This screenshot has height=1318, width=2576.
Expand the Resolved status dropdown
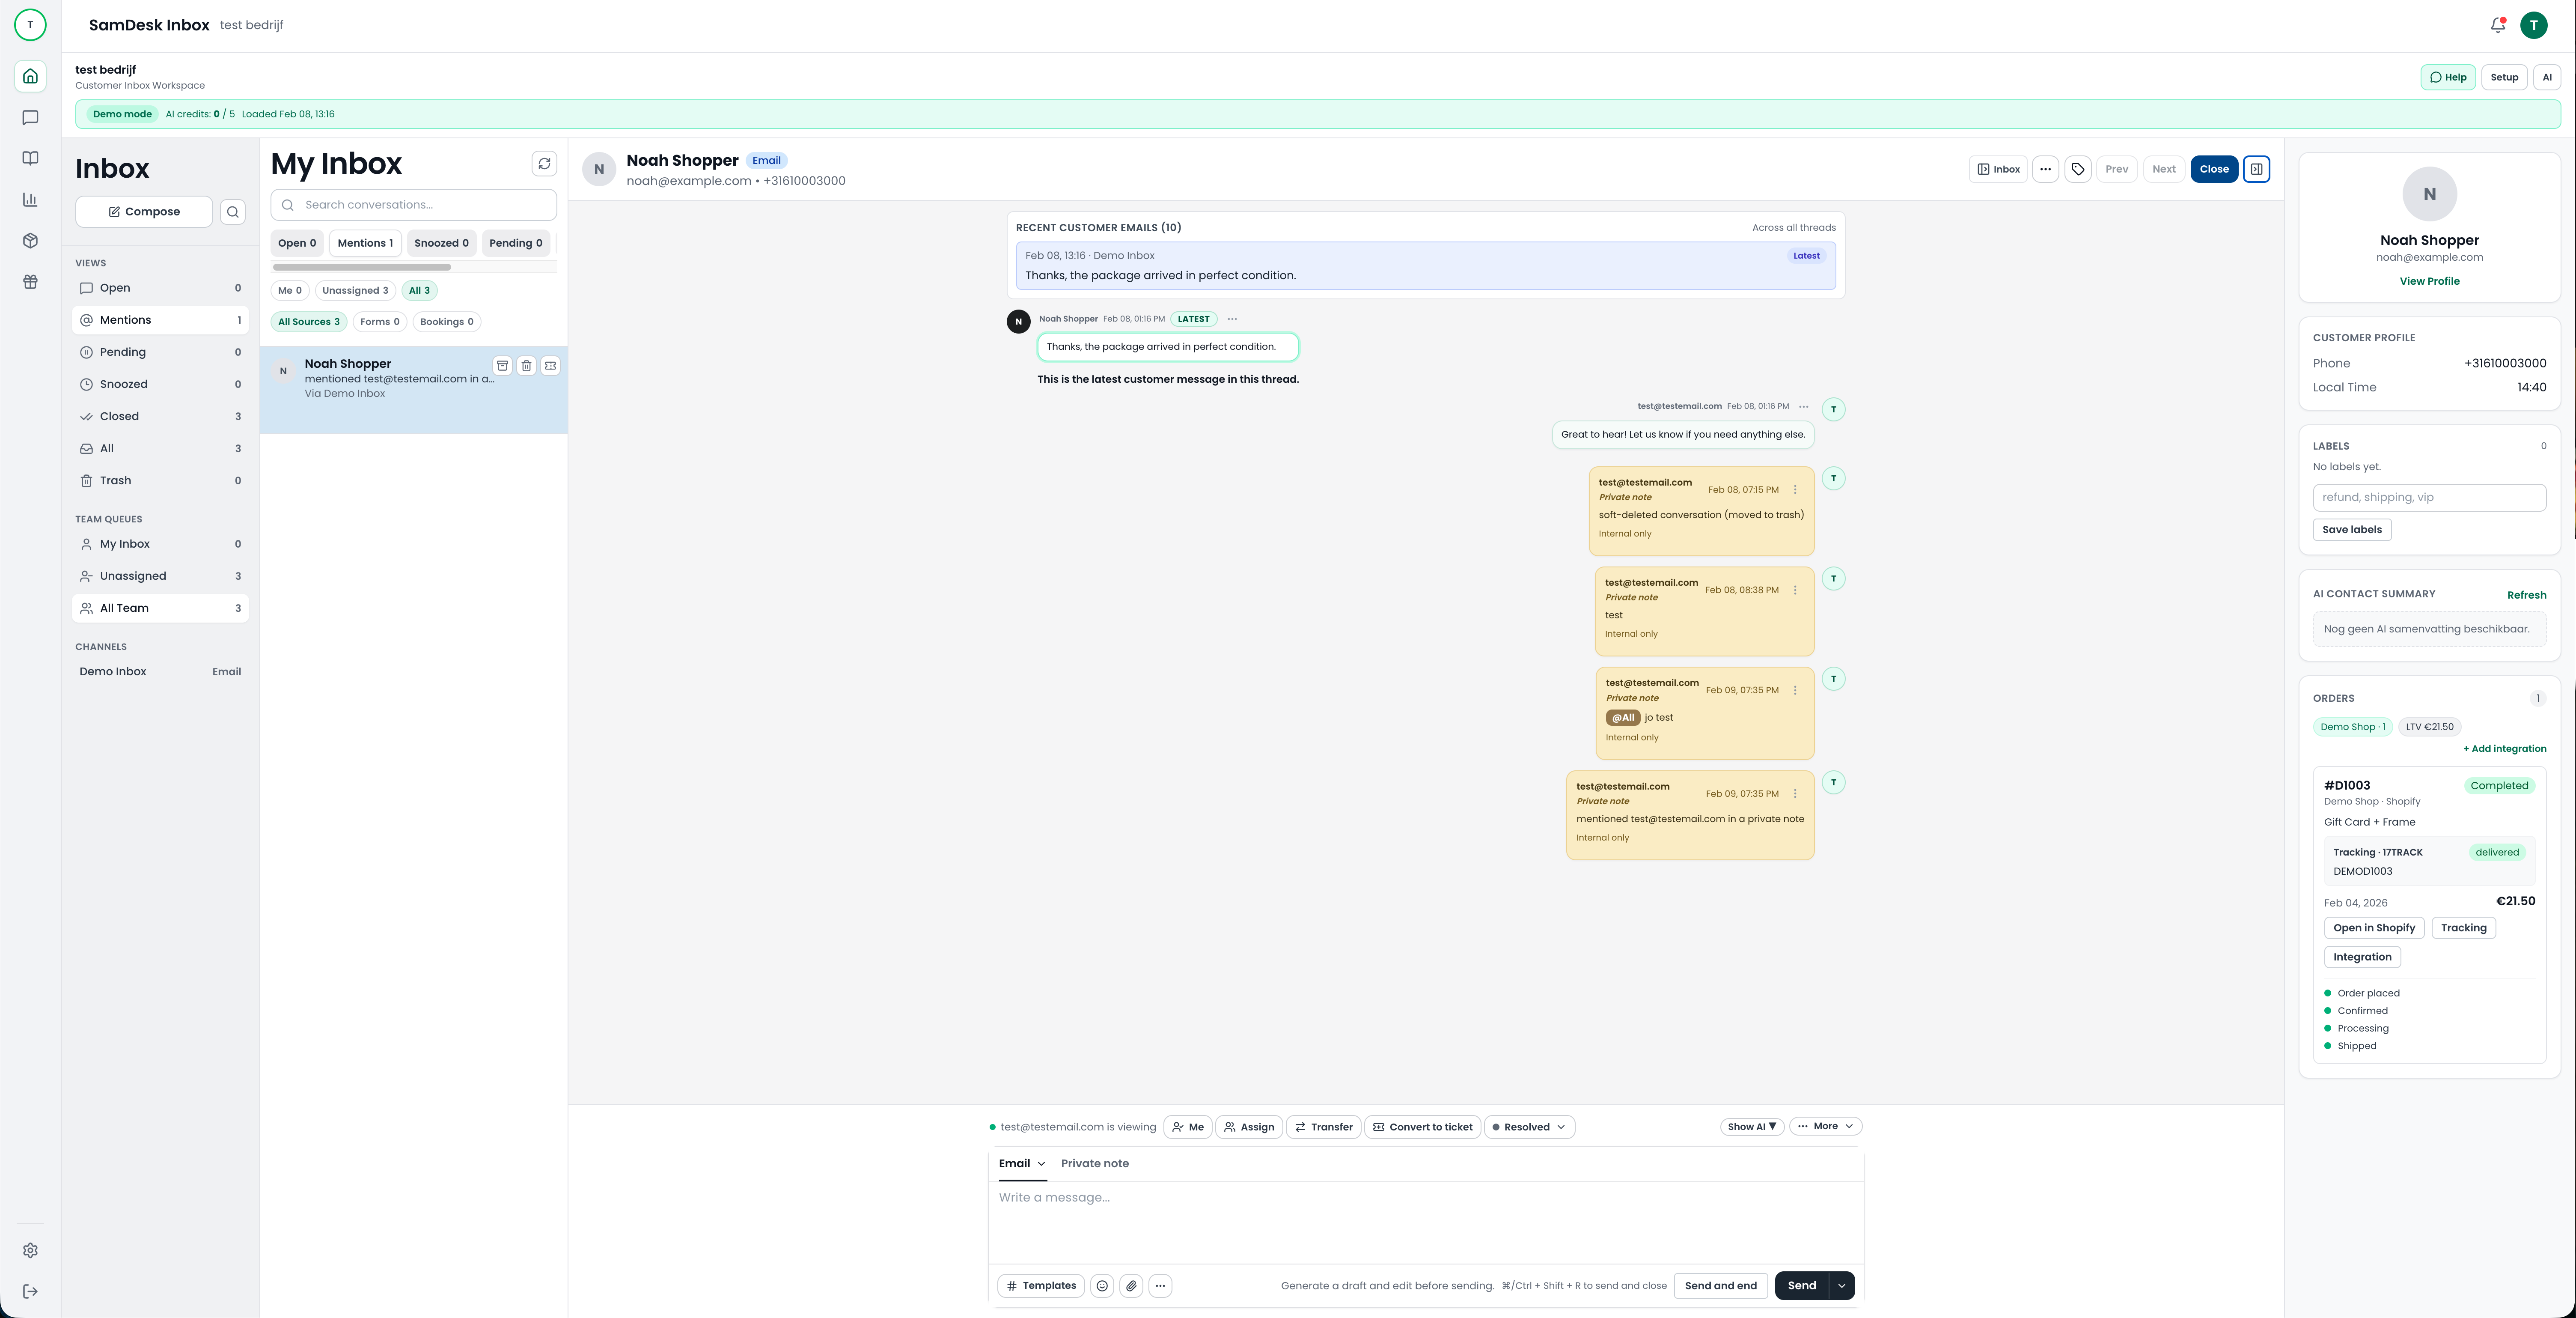(1528, 1127)
